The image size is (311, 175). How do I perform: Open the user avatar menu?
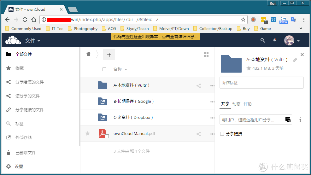pyautogui.click(x=291, y=40)
